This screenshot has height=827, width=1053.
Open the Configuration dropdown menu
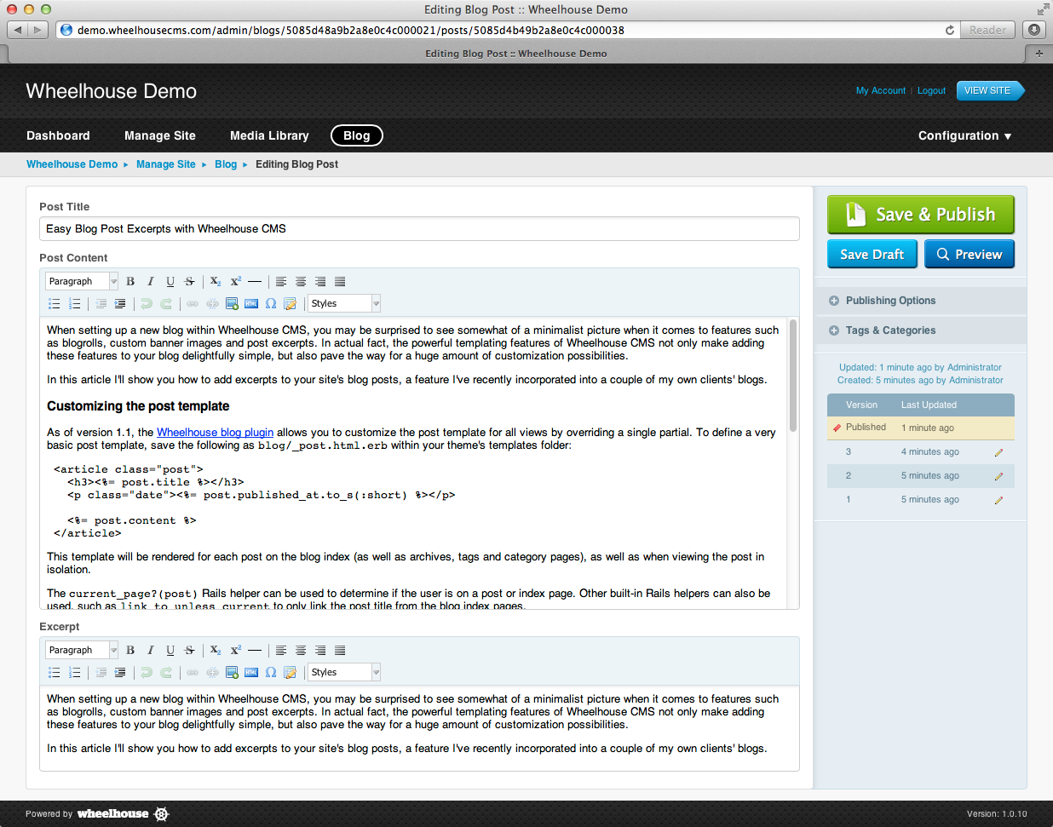click(x=964, y=135)
